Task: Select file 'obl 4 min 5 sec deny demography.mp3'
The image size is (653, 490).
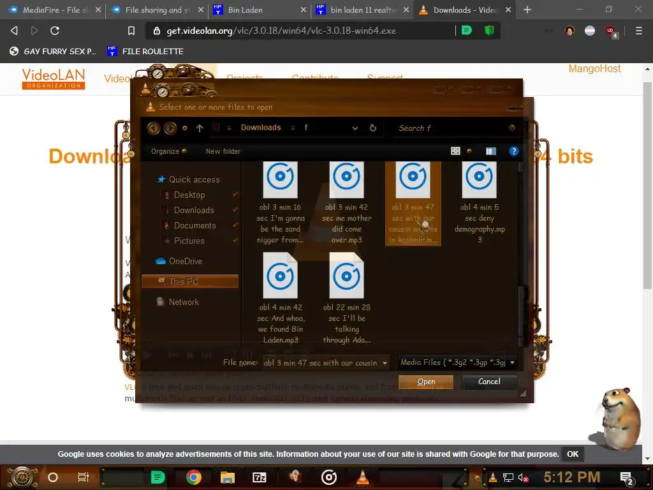Action: coord(480,203)
